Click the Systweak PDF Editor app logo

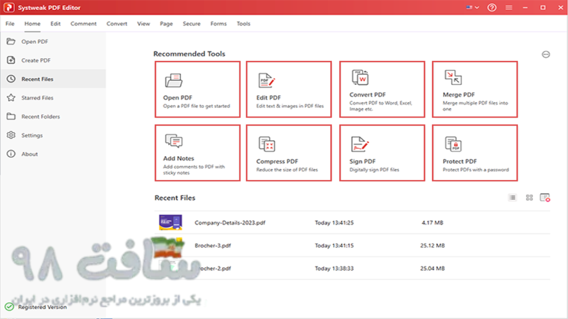pyautogui.click(x=9, y=8)
